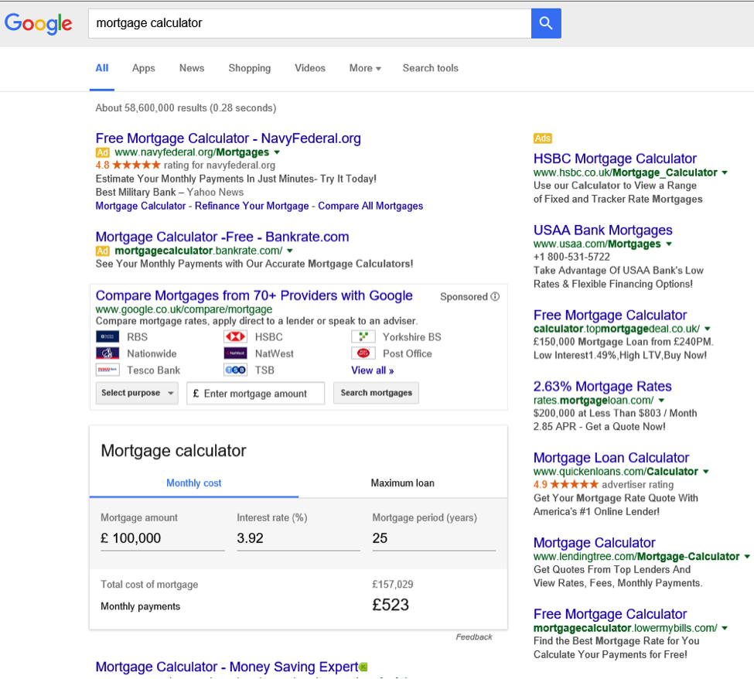Click the Mortgage period field showing 25
This screenshot has height=679, width=754.
tap(434, 538)
